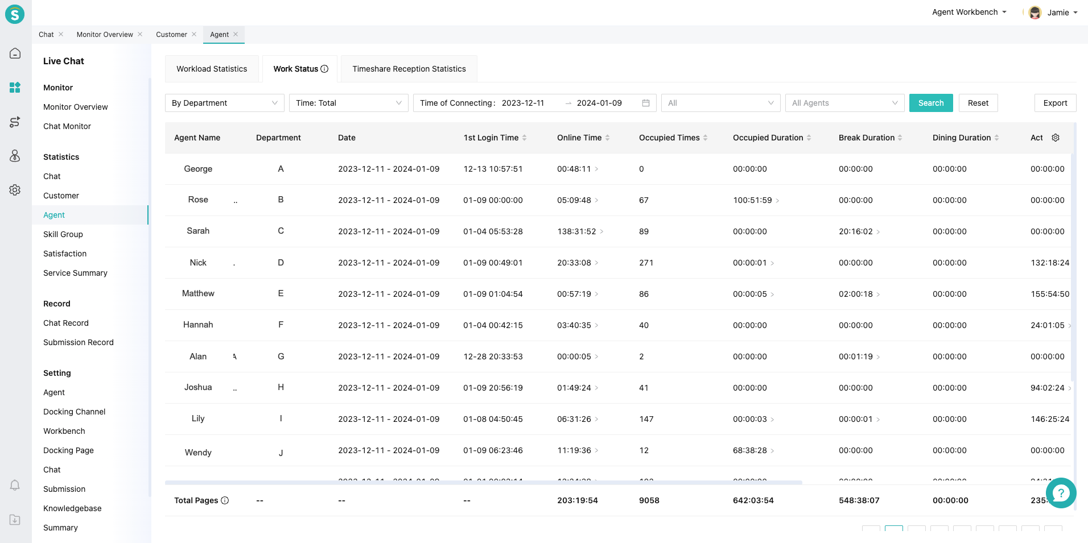Sort by Occupied Duration column
Screen dimensions: 1088x543
(809, 138)
